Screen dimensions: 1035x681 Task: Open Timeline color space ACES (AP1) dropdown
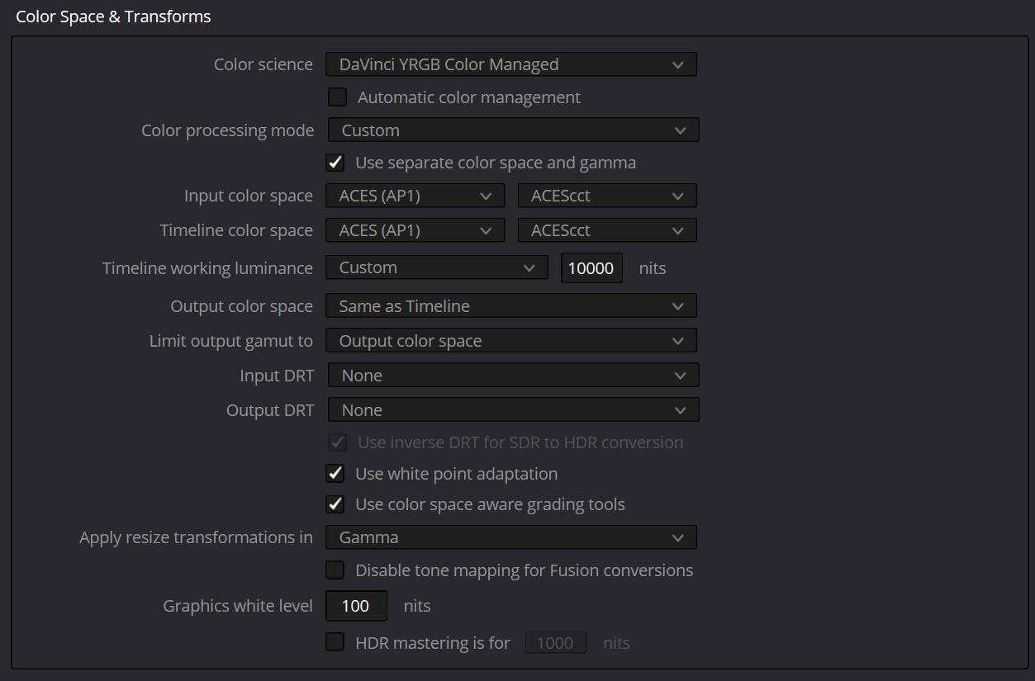click(415, 230)
